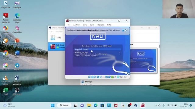Open Storage section in VirtualBox Manager
Image resolution: width=195 pixels, height=109 pixels.
tap(88, 82)
